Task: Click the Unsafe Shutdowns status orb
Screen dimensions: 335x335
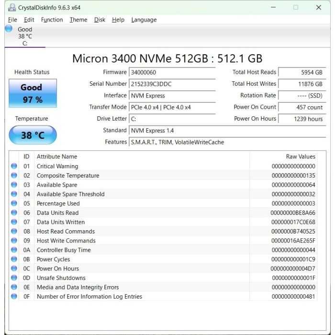Action: click(x=14, y=278)
